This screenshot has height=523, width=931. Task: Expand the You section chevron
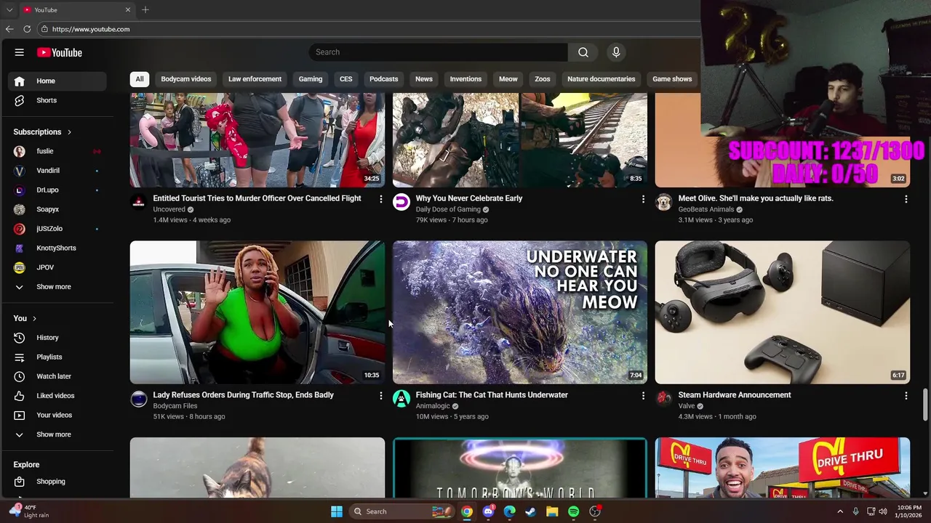pos(34,318)
